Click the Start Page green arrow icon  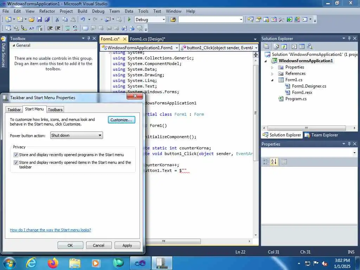pyautogui.click(x=289, y=20)
